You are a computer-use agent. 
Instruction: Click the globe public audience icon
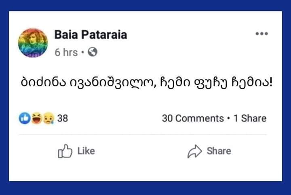pyautogui.click(x=93, y=52)
